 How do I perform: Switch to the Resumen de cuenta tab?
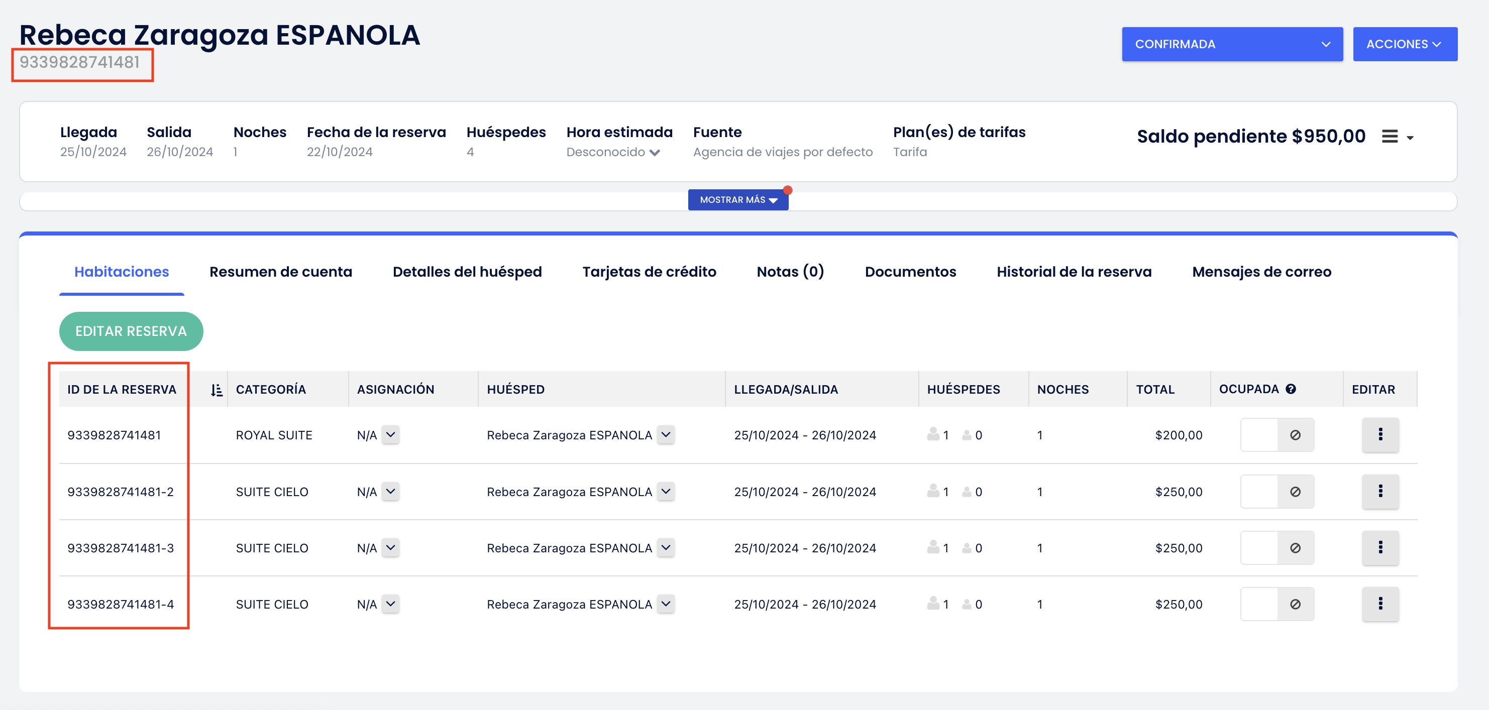tap(280, 272)
